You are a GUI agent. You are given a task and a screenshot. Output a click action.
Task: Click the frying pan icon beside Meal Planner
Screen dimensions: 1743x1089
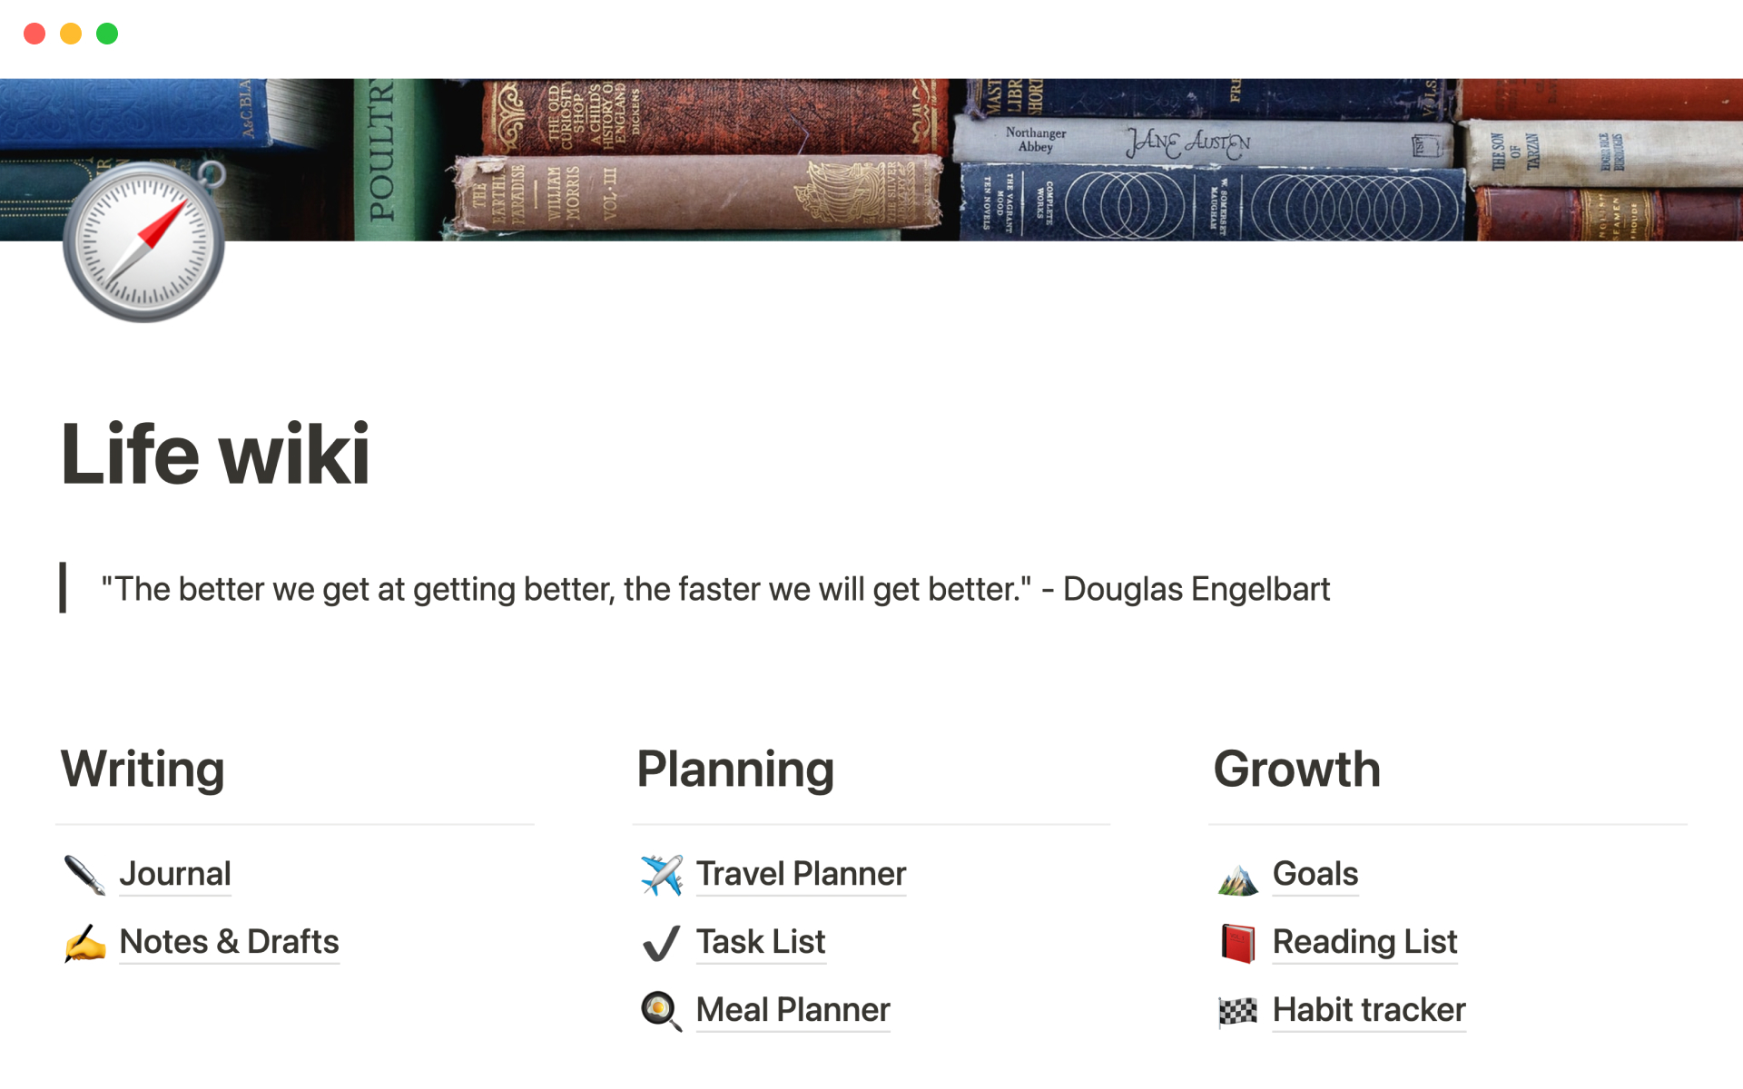662,1011
